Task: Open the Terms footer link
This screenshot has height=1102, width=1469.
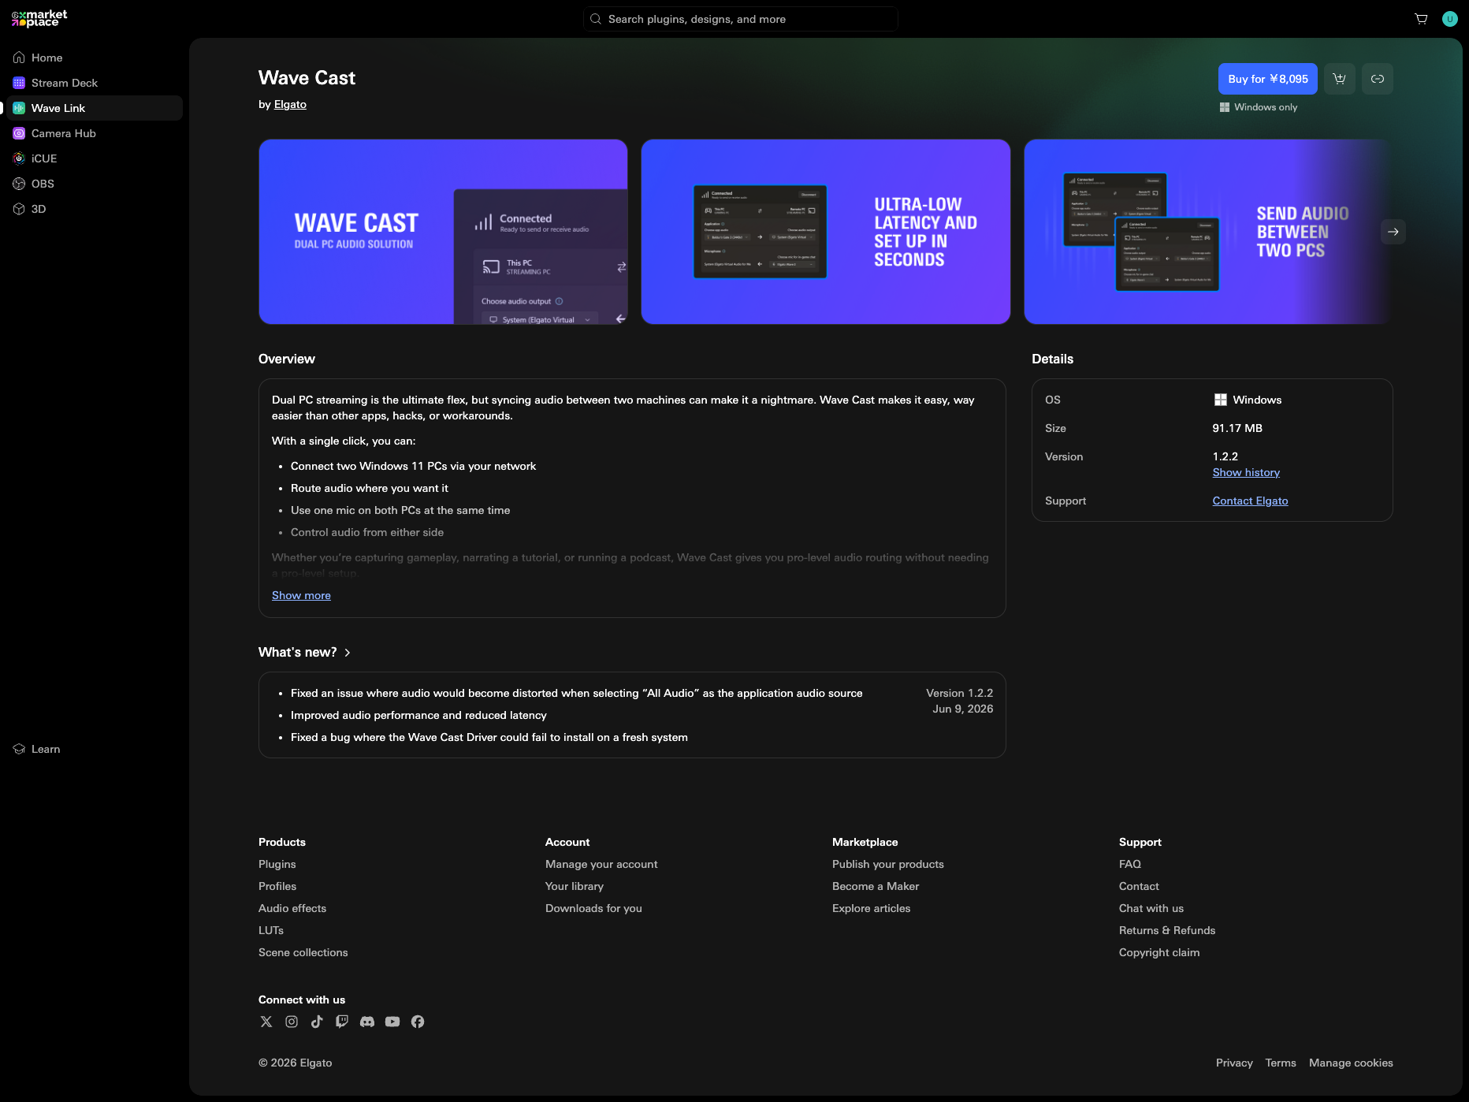Action: tap(1281, 1063)
